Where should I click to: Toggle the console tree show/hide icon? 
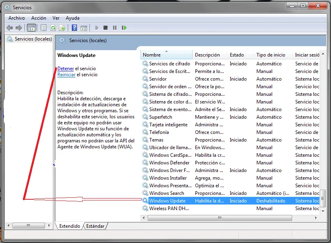tap(32, 28)
